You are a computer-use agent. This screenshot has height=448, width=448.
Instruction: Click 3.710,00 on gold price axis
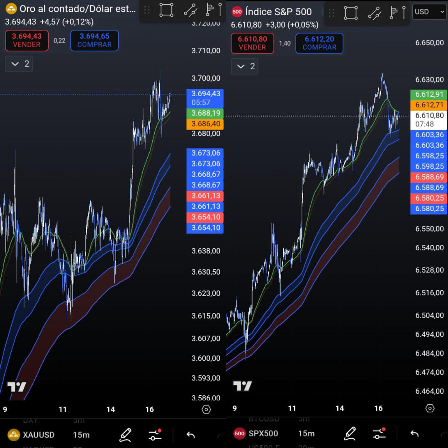206,51
